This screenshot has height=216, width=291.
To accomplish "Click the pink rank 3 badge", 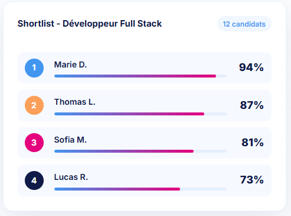I will click(x=34, y=143).
